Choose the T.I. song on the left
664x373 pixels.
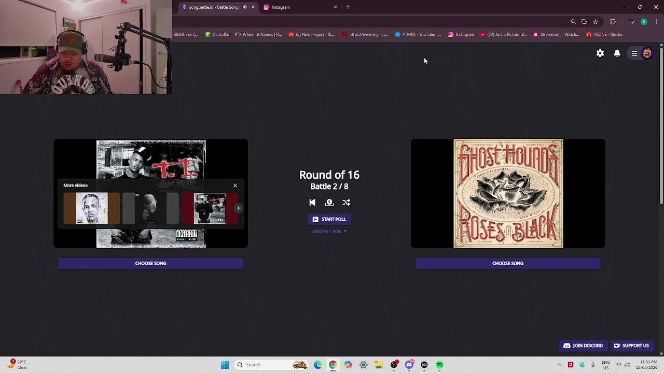click(x=151, y=263)
